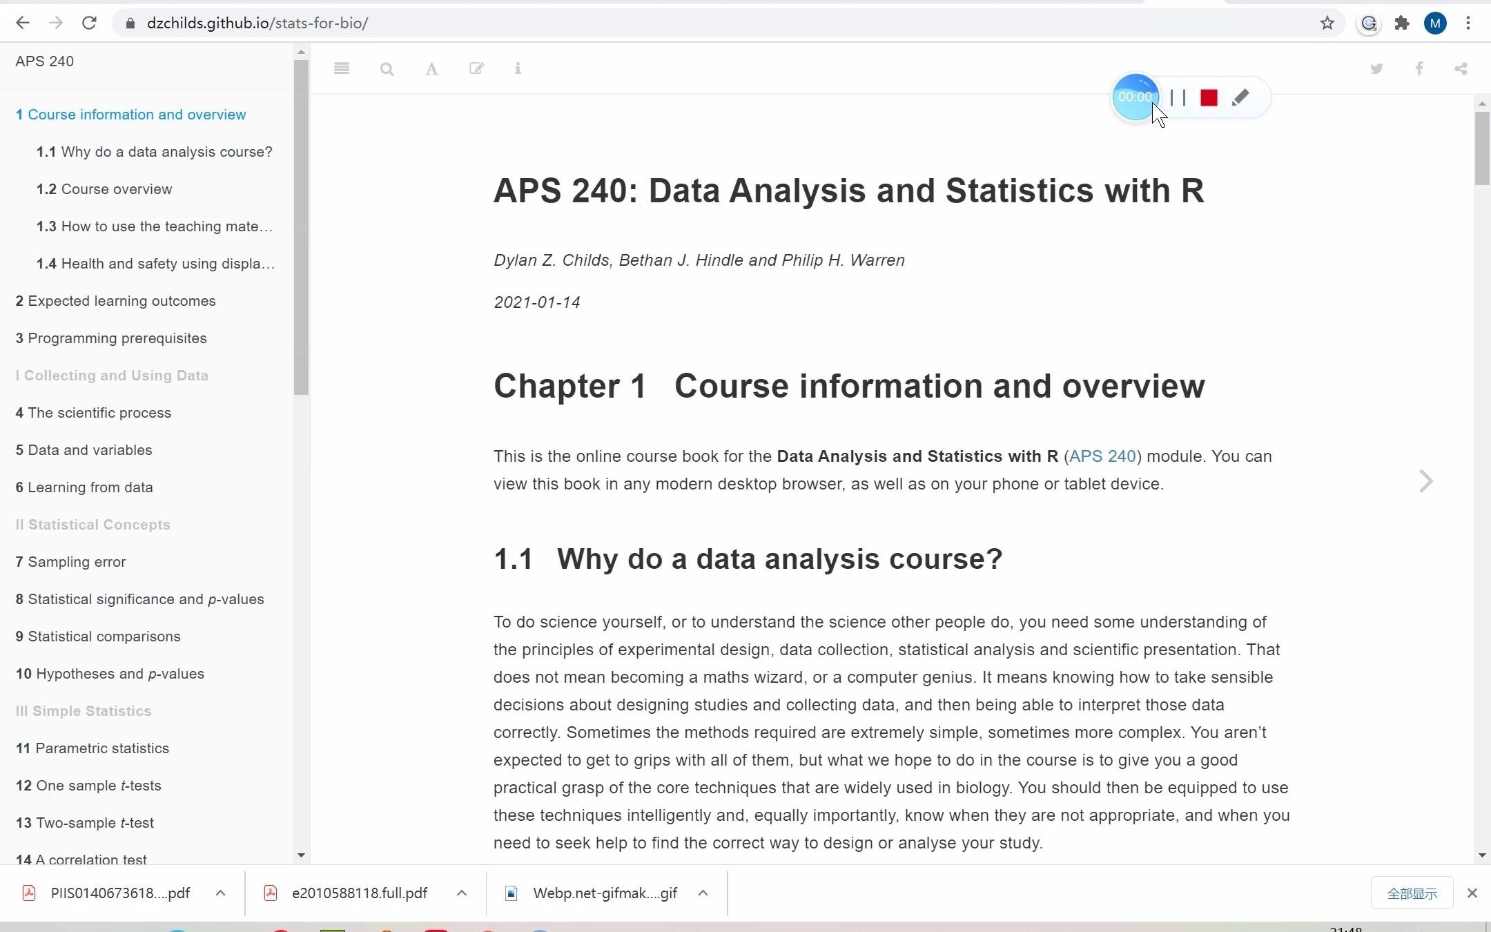This screenshot has height=932, width=1491.
Task: Bookmark this page with the star
Action: point(1327,23)
